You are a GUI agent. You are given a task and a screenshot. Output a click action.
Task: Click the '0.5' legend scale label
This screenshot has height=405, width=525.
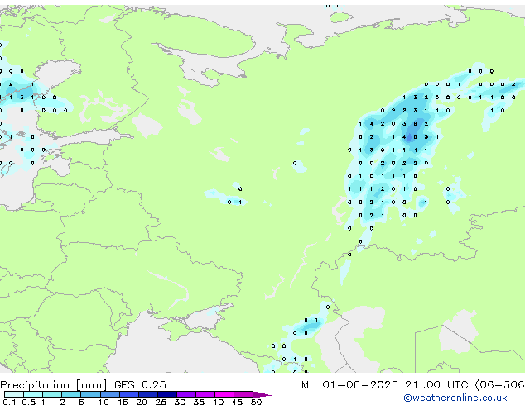(29, 402)
